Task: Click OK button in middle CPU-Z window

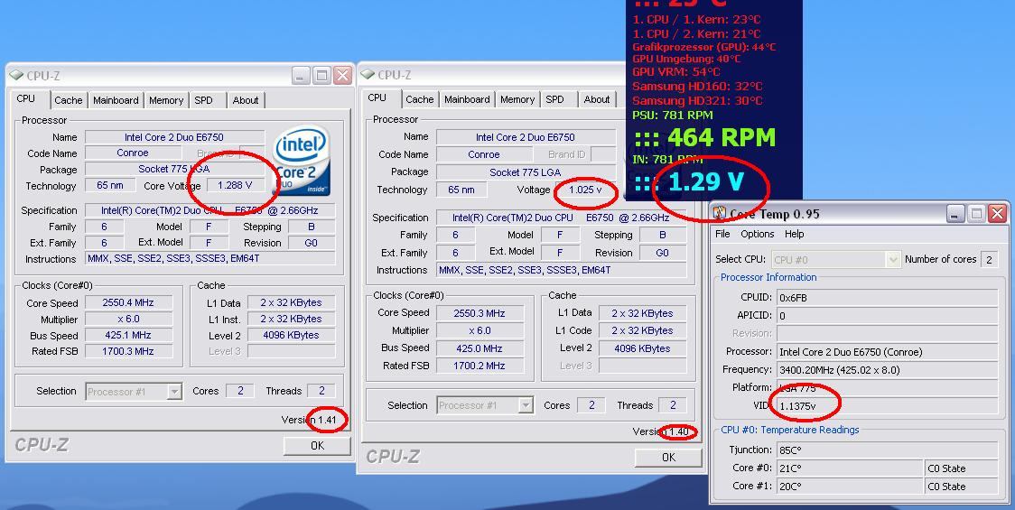Action: (x=668, y=457)
